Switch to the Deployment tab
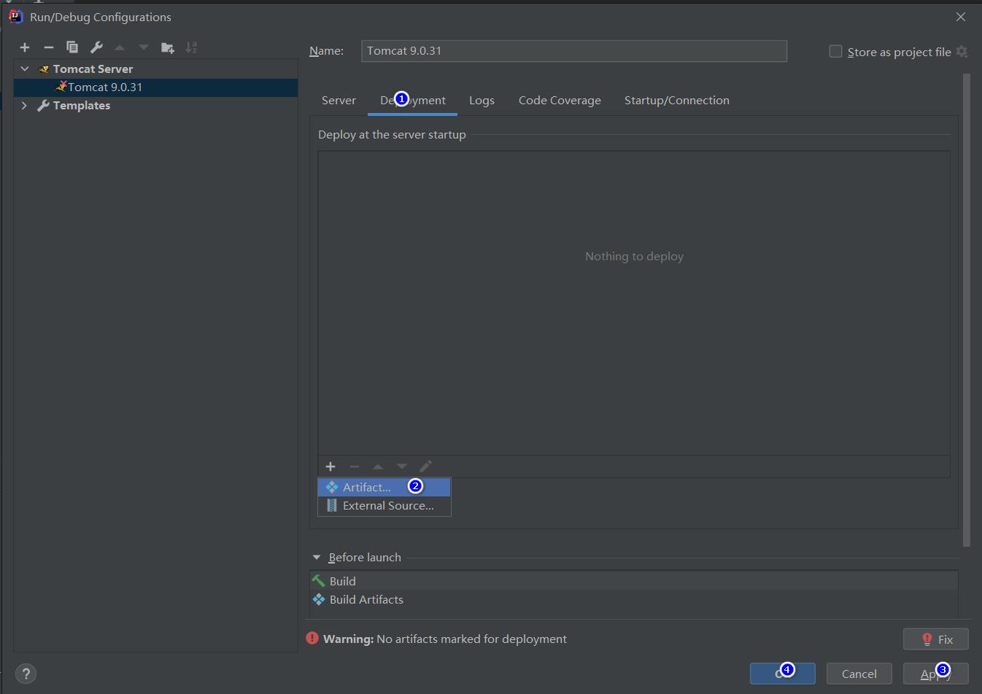 413,101
